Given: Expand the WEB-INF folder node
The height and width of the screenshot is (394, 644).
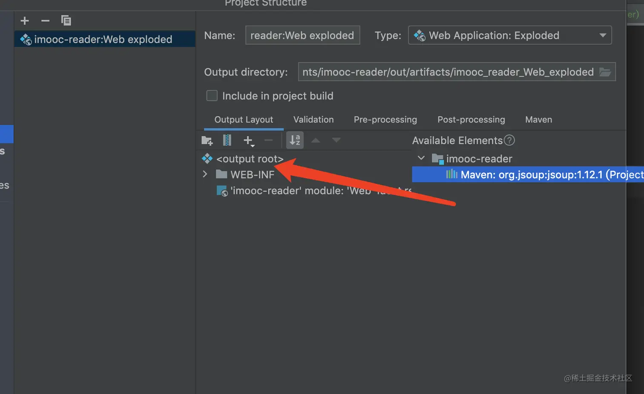Looking at the screenshot, I should click(x=205, y=174).
